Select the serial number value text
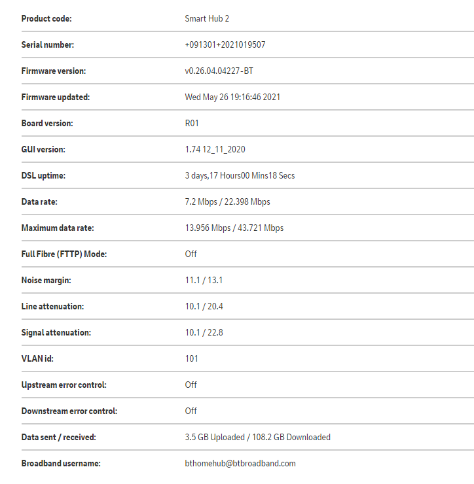Image resolution: width=474 pixels, height=484 pixels. coord(225,45)
